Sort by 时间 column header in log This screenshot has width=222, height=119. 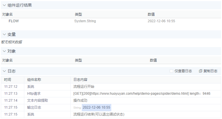tap(8, 80)
